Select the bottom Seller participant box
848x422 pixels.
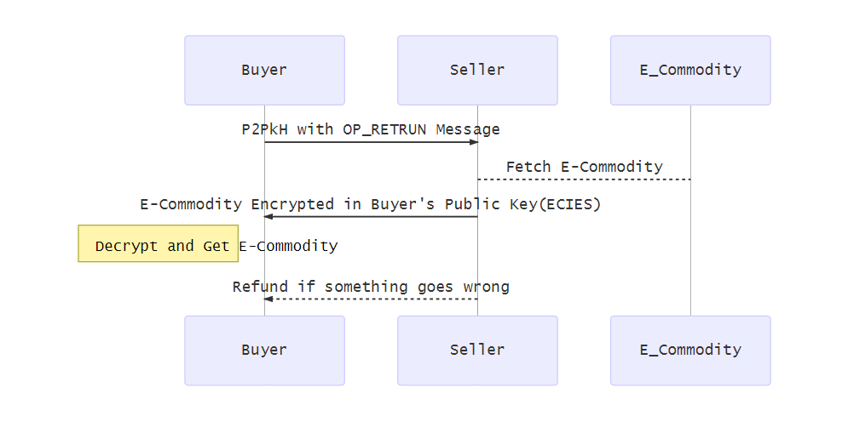click(477, 351)
